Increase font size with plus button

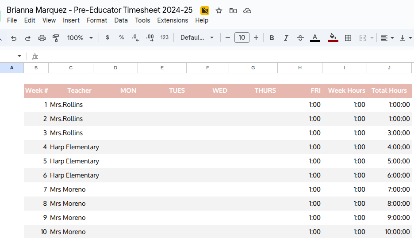[256, 38]
